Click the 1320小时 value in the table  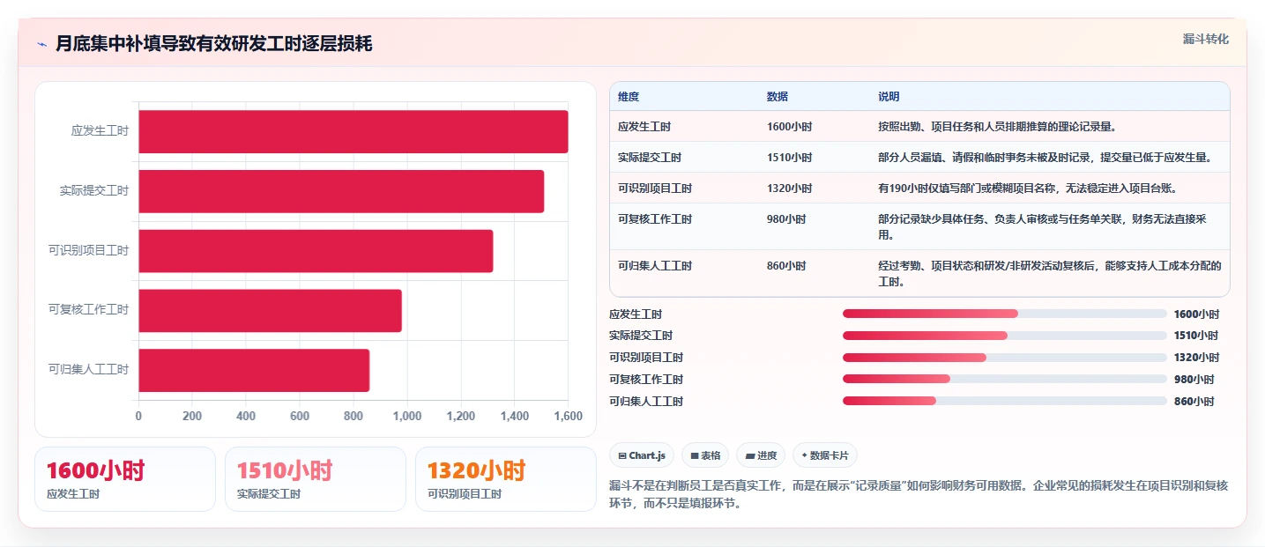click(x=790, y=188)
